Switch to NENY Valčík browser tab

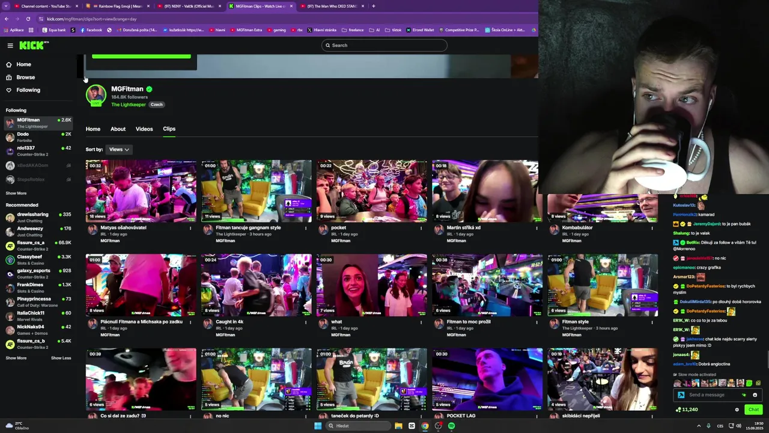[190, 6]
